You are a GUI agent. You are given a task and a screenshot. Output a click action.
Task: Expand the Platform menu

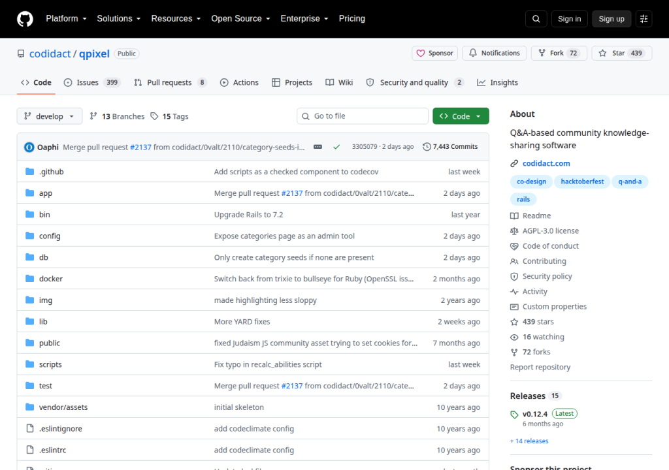(66, 19)
